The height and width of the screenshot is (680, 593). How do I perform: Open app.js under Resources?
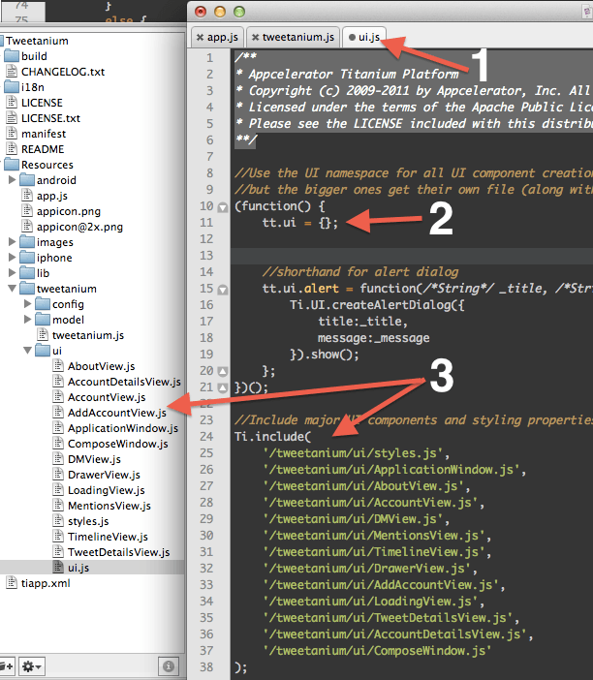coord(52,196)
